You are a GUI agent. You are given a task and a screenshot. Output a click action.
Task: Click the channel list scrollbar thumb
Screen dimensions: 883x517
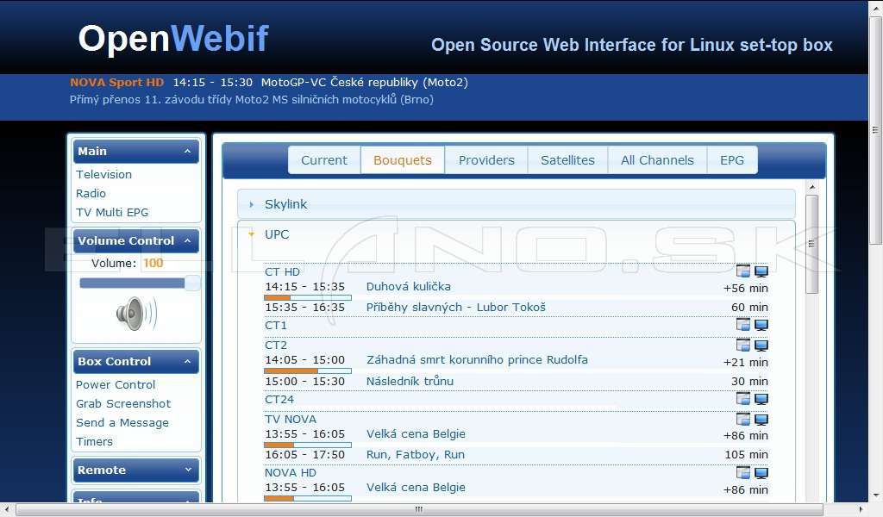[811, 244]
